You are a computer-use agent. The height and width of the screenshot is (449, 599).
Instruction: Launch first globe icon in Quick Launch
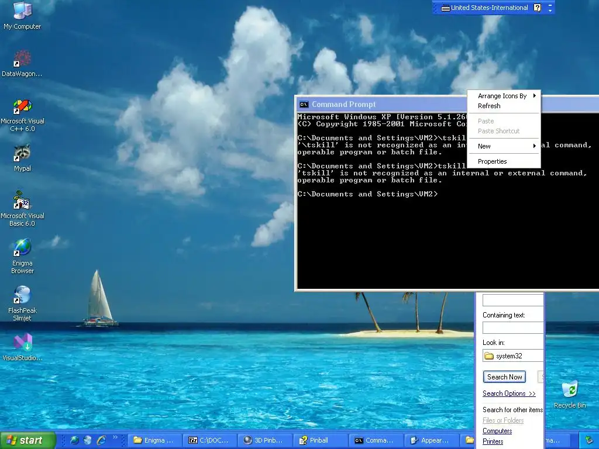pyautogui.click(x=74, y=440)
